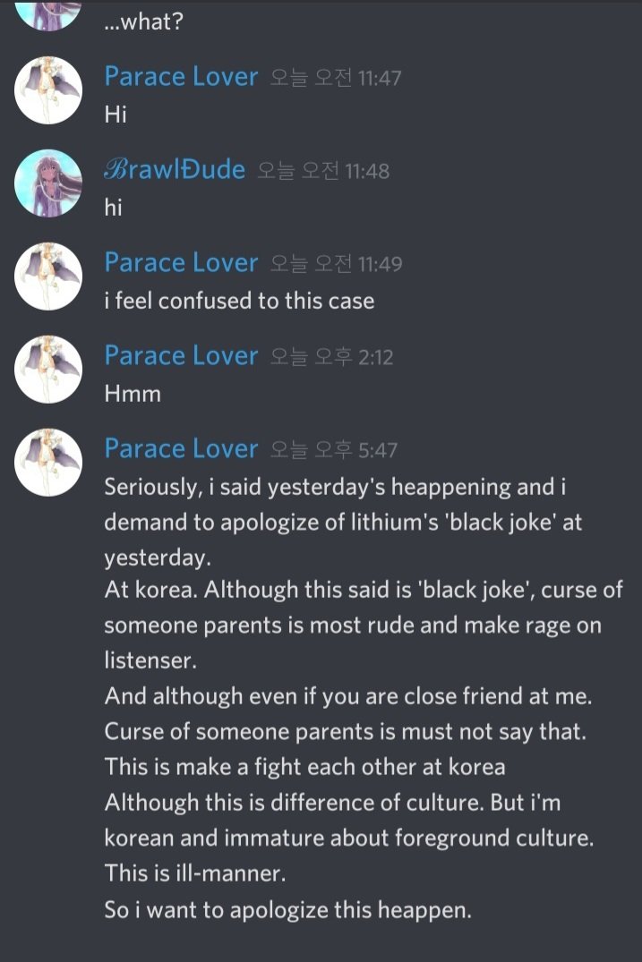Open Parace Lover's avatar beside the 5:47 message

[x=48, y=462]
